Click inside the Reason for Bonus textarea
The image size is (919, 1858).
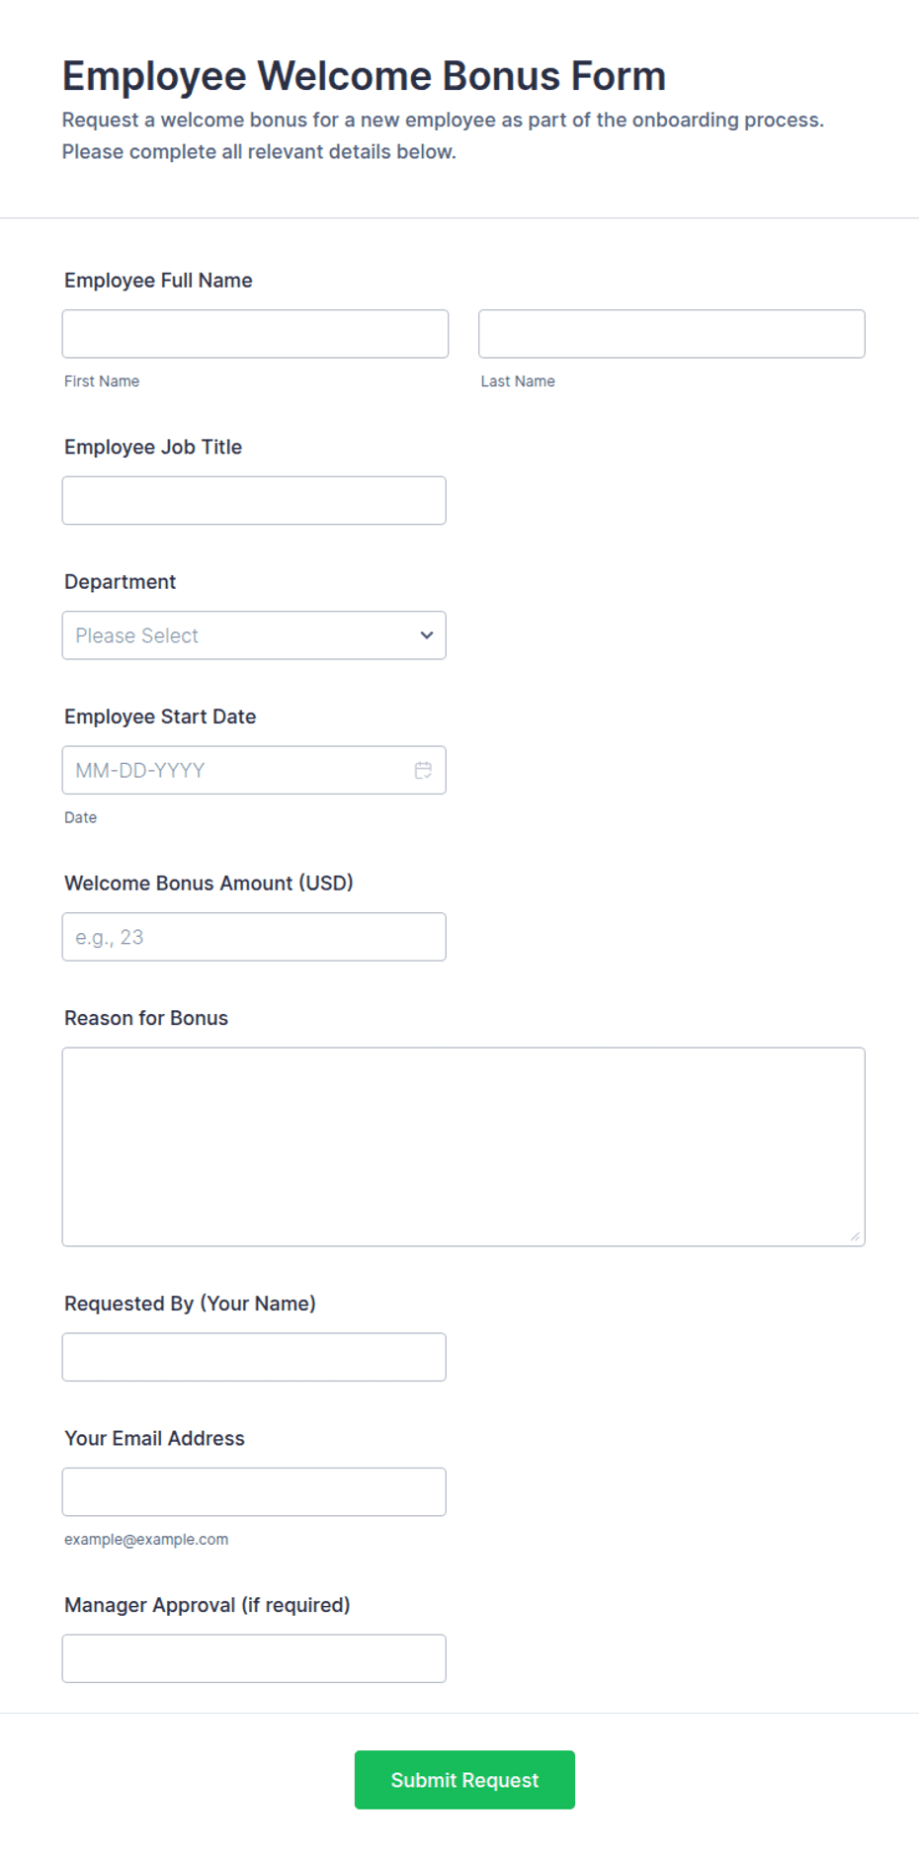click(463, 1146)
